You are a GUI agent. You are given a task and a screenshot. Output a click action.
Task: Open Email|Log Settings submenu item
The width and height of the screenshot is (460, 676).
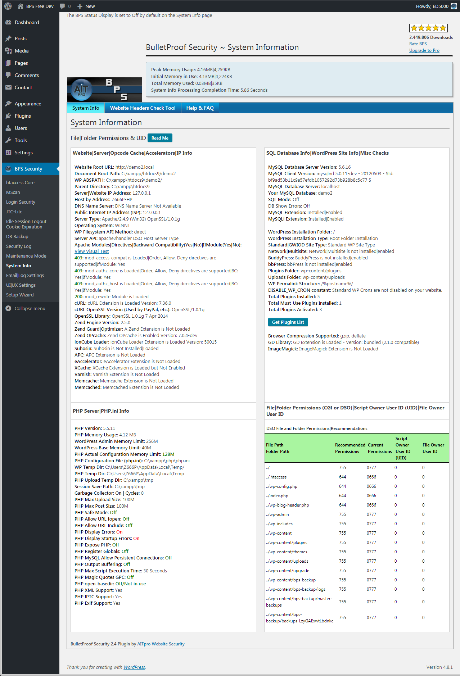click(x=25, y=276)
